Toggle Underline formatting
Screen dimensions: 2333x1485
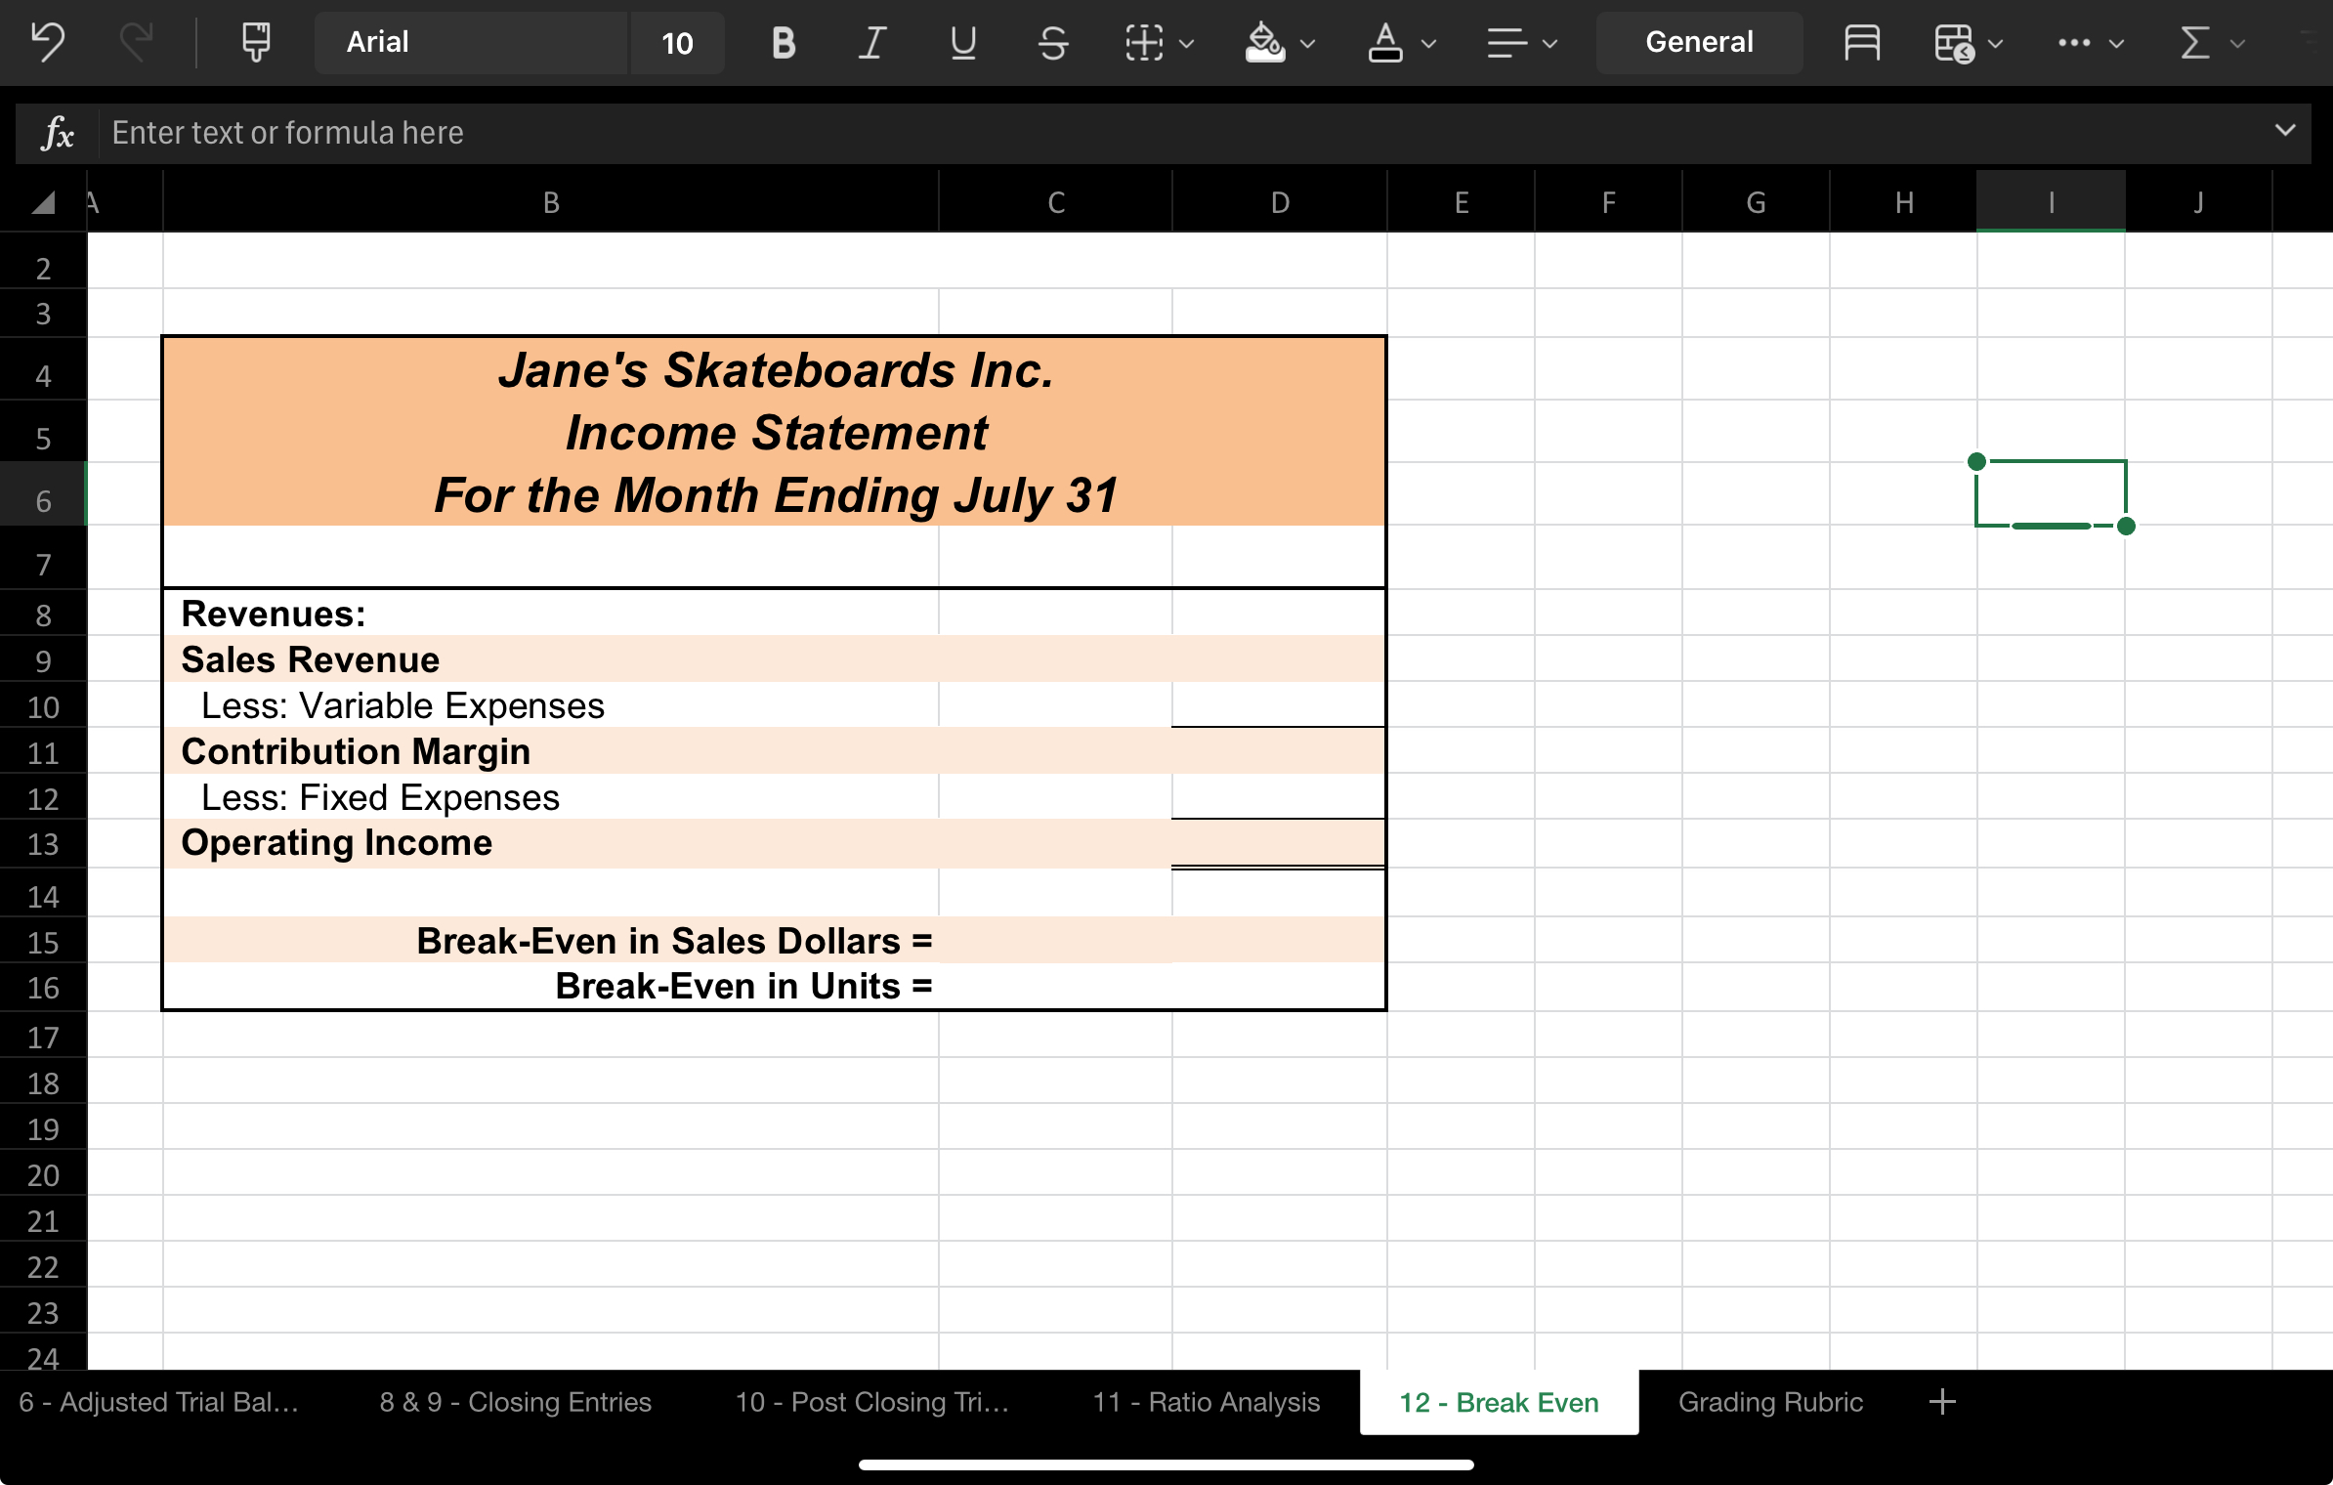(962, 42)
